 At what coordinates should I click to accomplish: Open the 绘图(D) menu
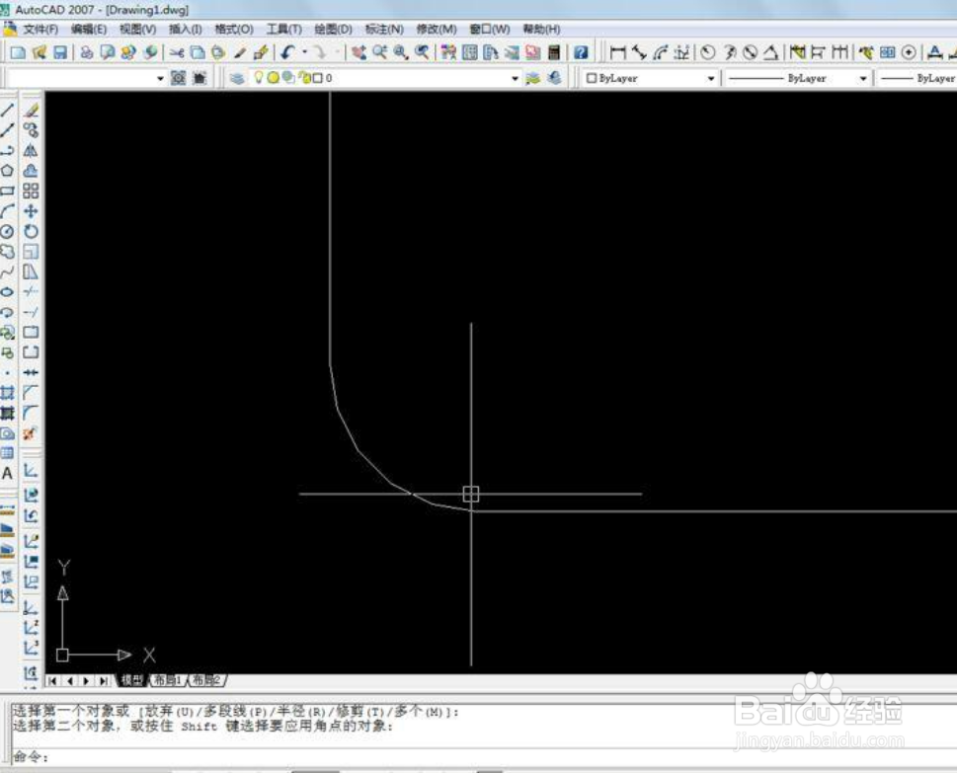(333, 30)
